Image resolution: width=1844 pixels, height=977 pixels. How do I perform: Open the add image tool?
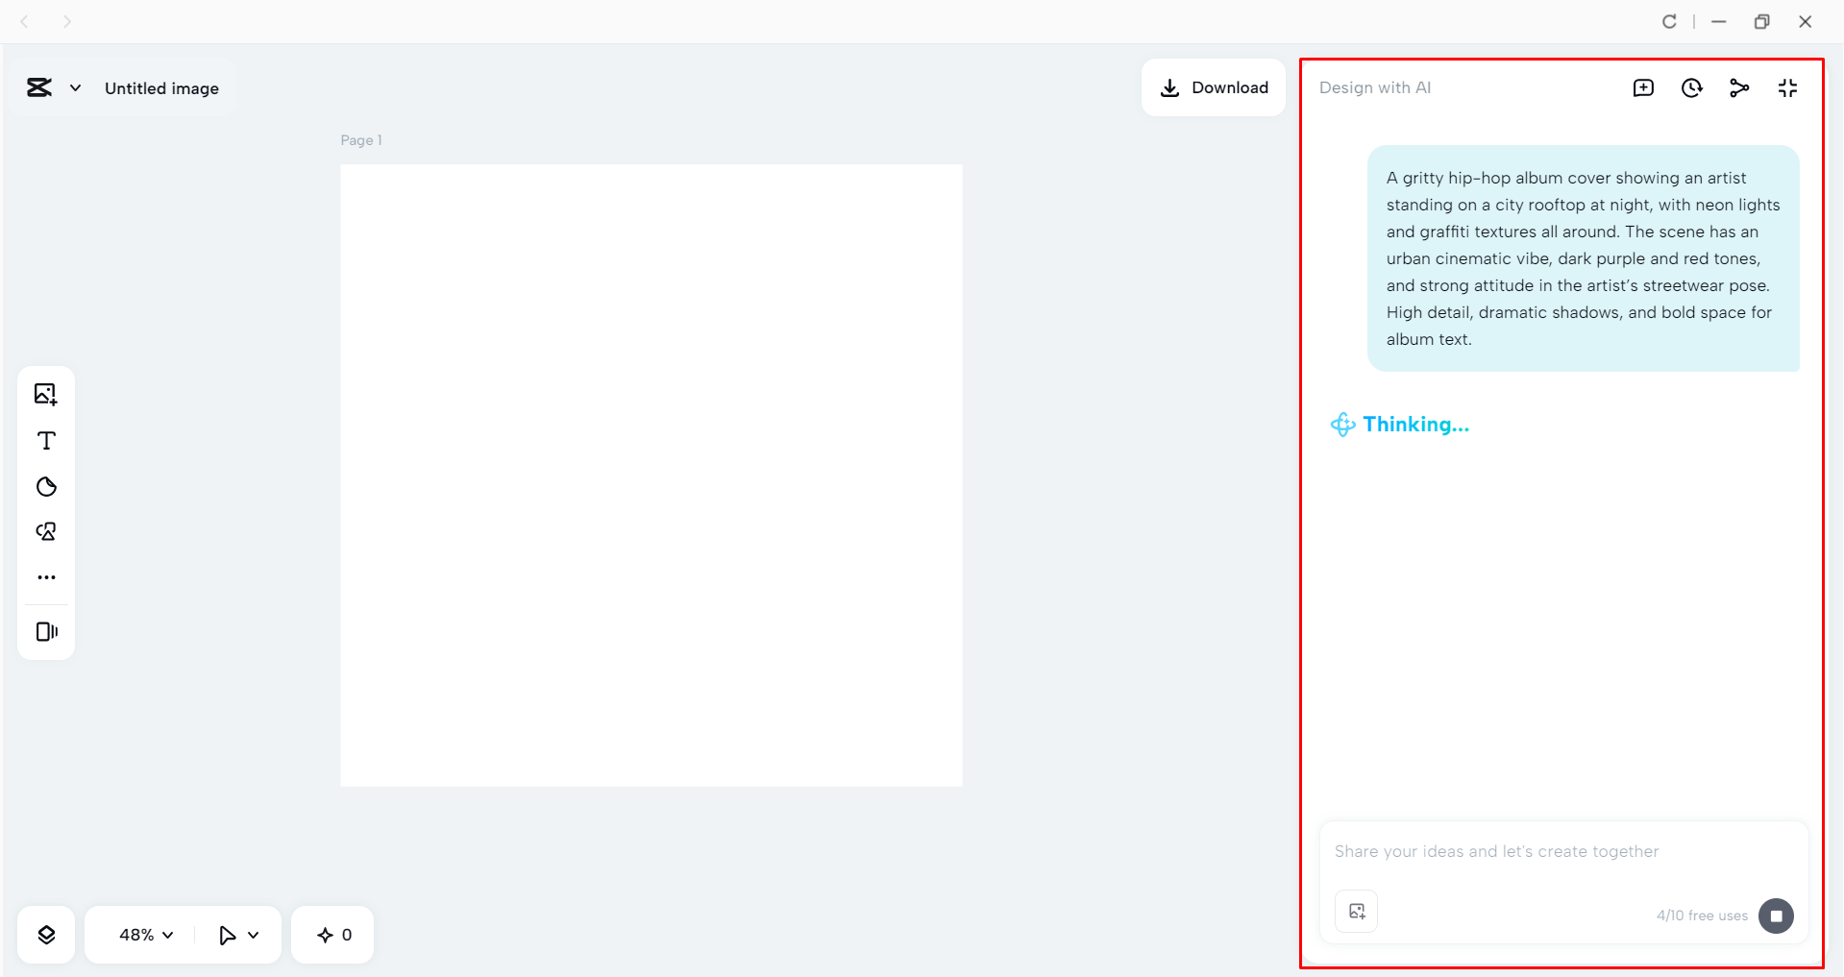click(46, 394)
